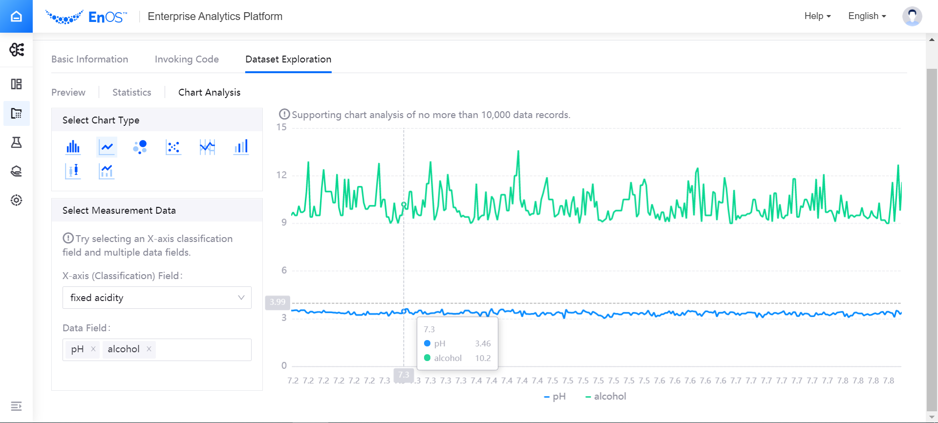
Task: Open the English language dropdown
Action: (x=867, y=16)
